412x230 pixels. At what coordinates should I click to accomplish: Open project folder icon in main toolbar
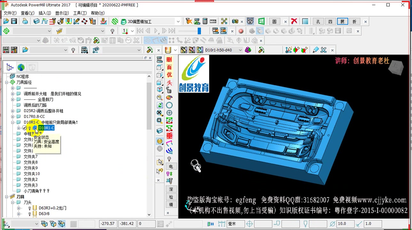pos(6,21)
